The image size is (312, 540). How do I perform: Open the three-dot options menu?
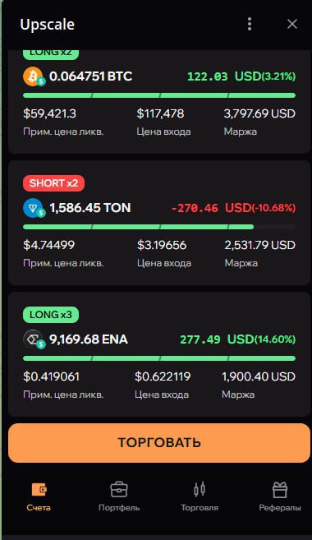pos(250,24)
